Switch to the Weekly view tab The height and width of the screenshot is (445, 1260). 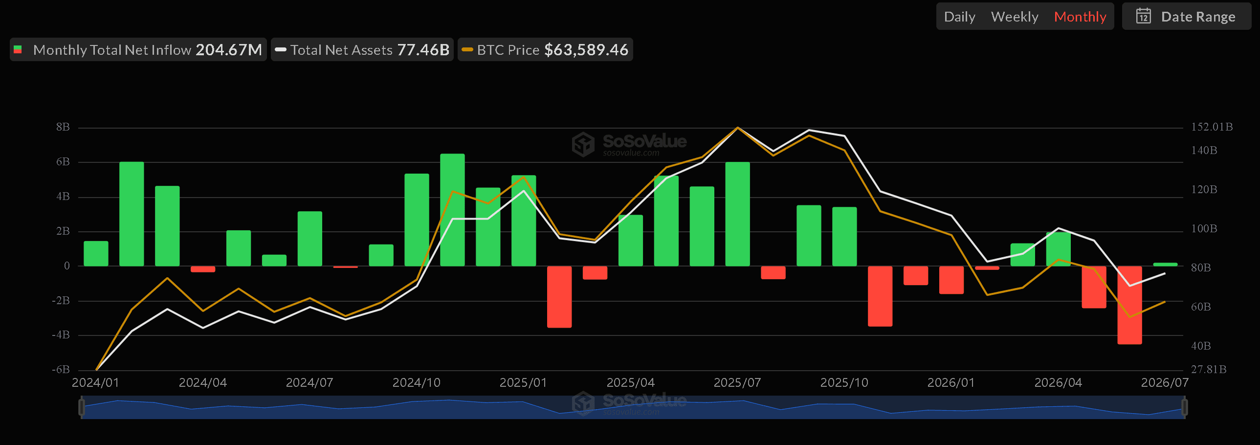(x=1015, y=17)
